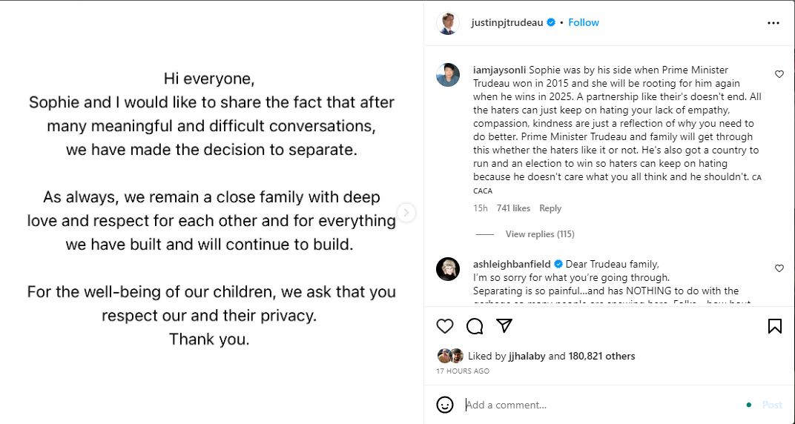This screenshot has height=424, width=795.
Task: Click the justinpjtrudeau profile avatar
Action: pos(448,23)
